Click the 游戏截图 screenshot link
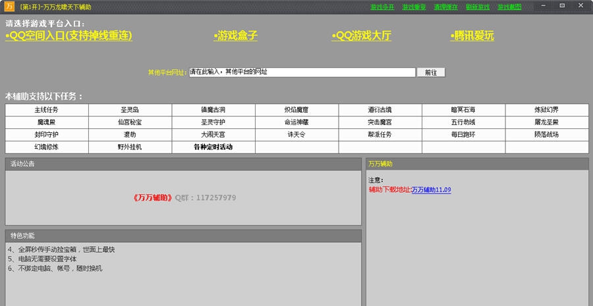This screenshot has height=306, width=593. pyautogui.click(x=509, y=7)
